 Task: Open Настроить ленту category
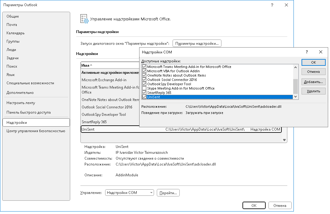[36, 103]
